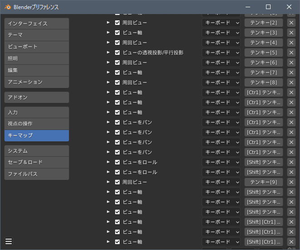Image resolution: width=300 pixels, height=250 pixels.
Task: Reassign the テンキー[7] key binding
Action: point(264,72)
